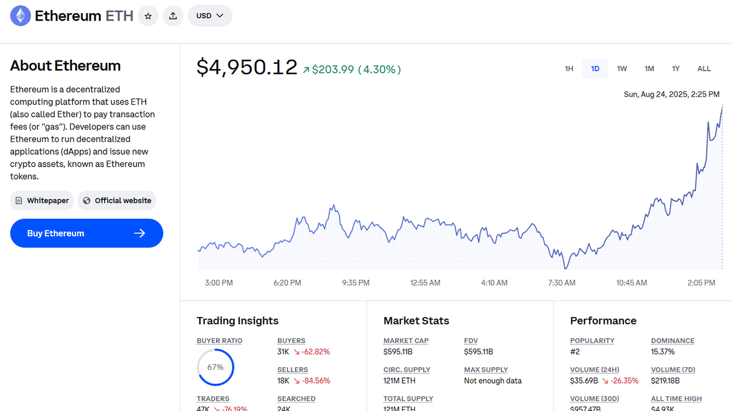Click the SELLERS label
Viewport: 732px width, 411px height.
point(293,370)
